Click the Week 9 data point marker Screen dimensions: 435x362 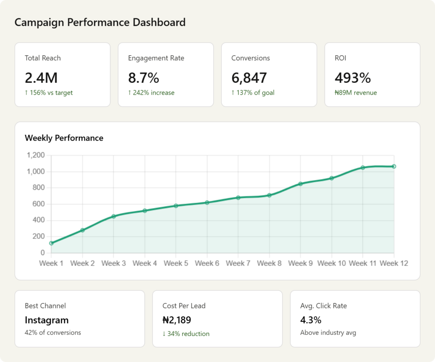pyautogui.click(x=300, y=184)
